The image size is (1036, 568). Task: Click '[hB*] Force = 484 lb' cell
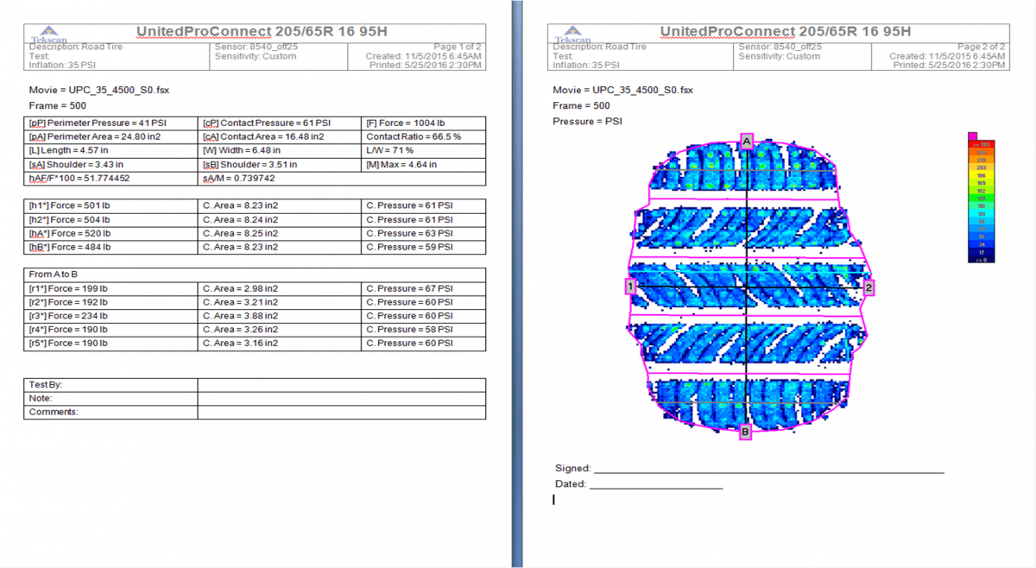tap(111, 247)
